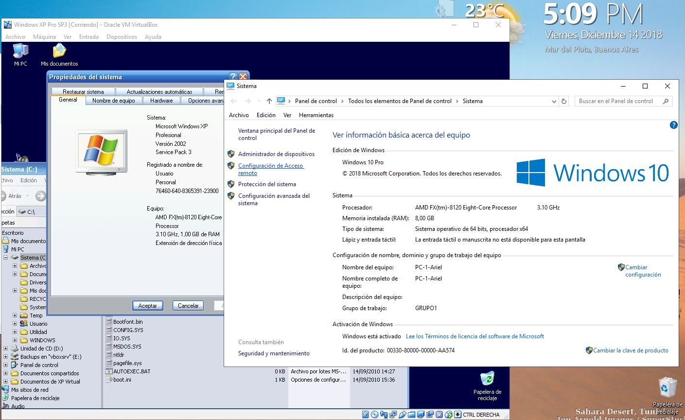Click the C:\ address field in XP explorer
685x420 pixels.
tap(32, 212)
